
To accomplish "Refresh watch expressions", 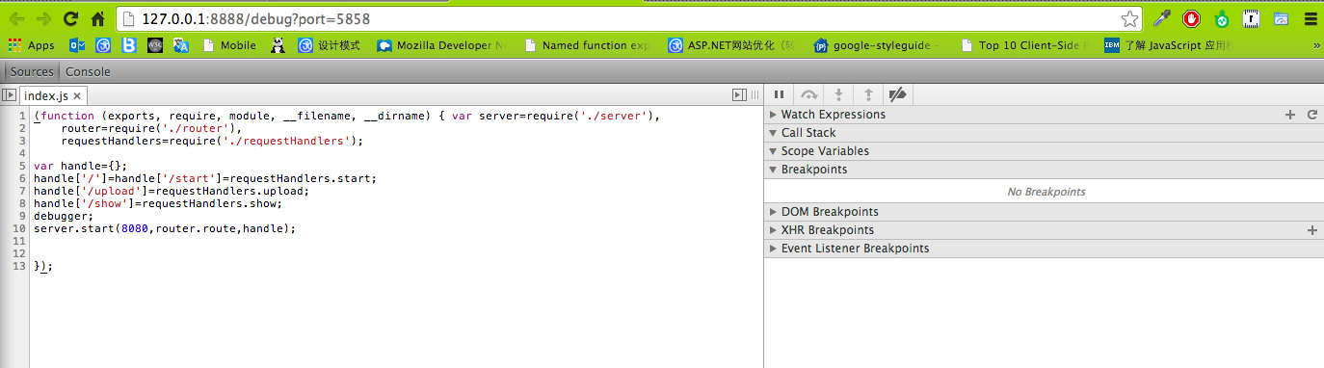I will [x=1311, y=115].
